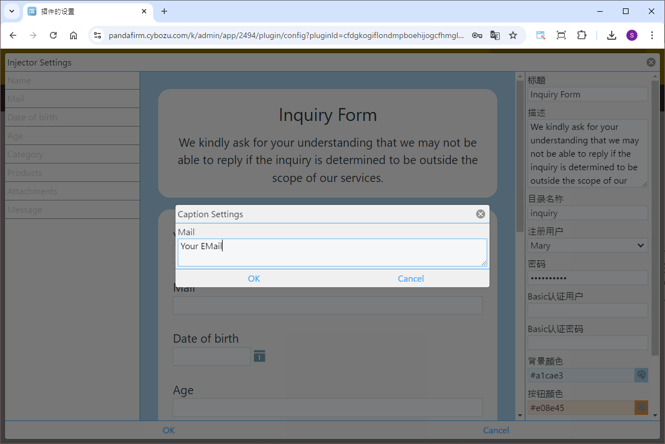Open the password manager key icon

tap(477, 35)
